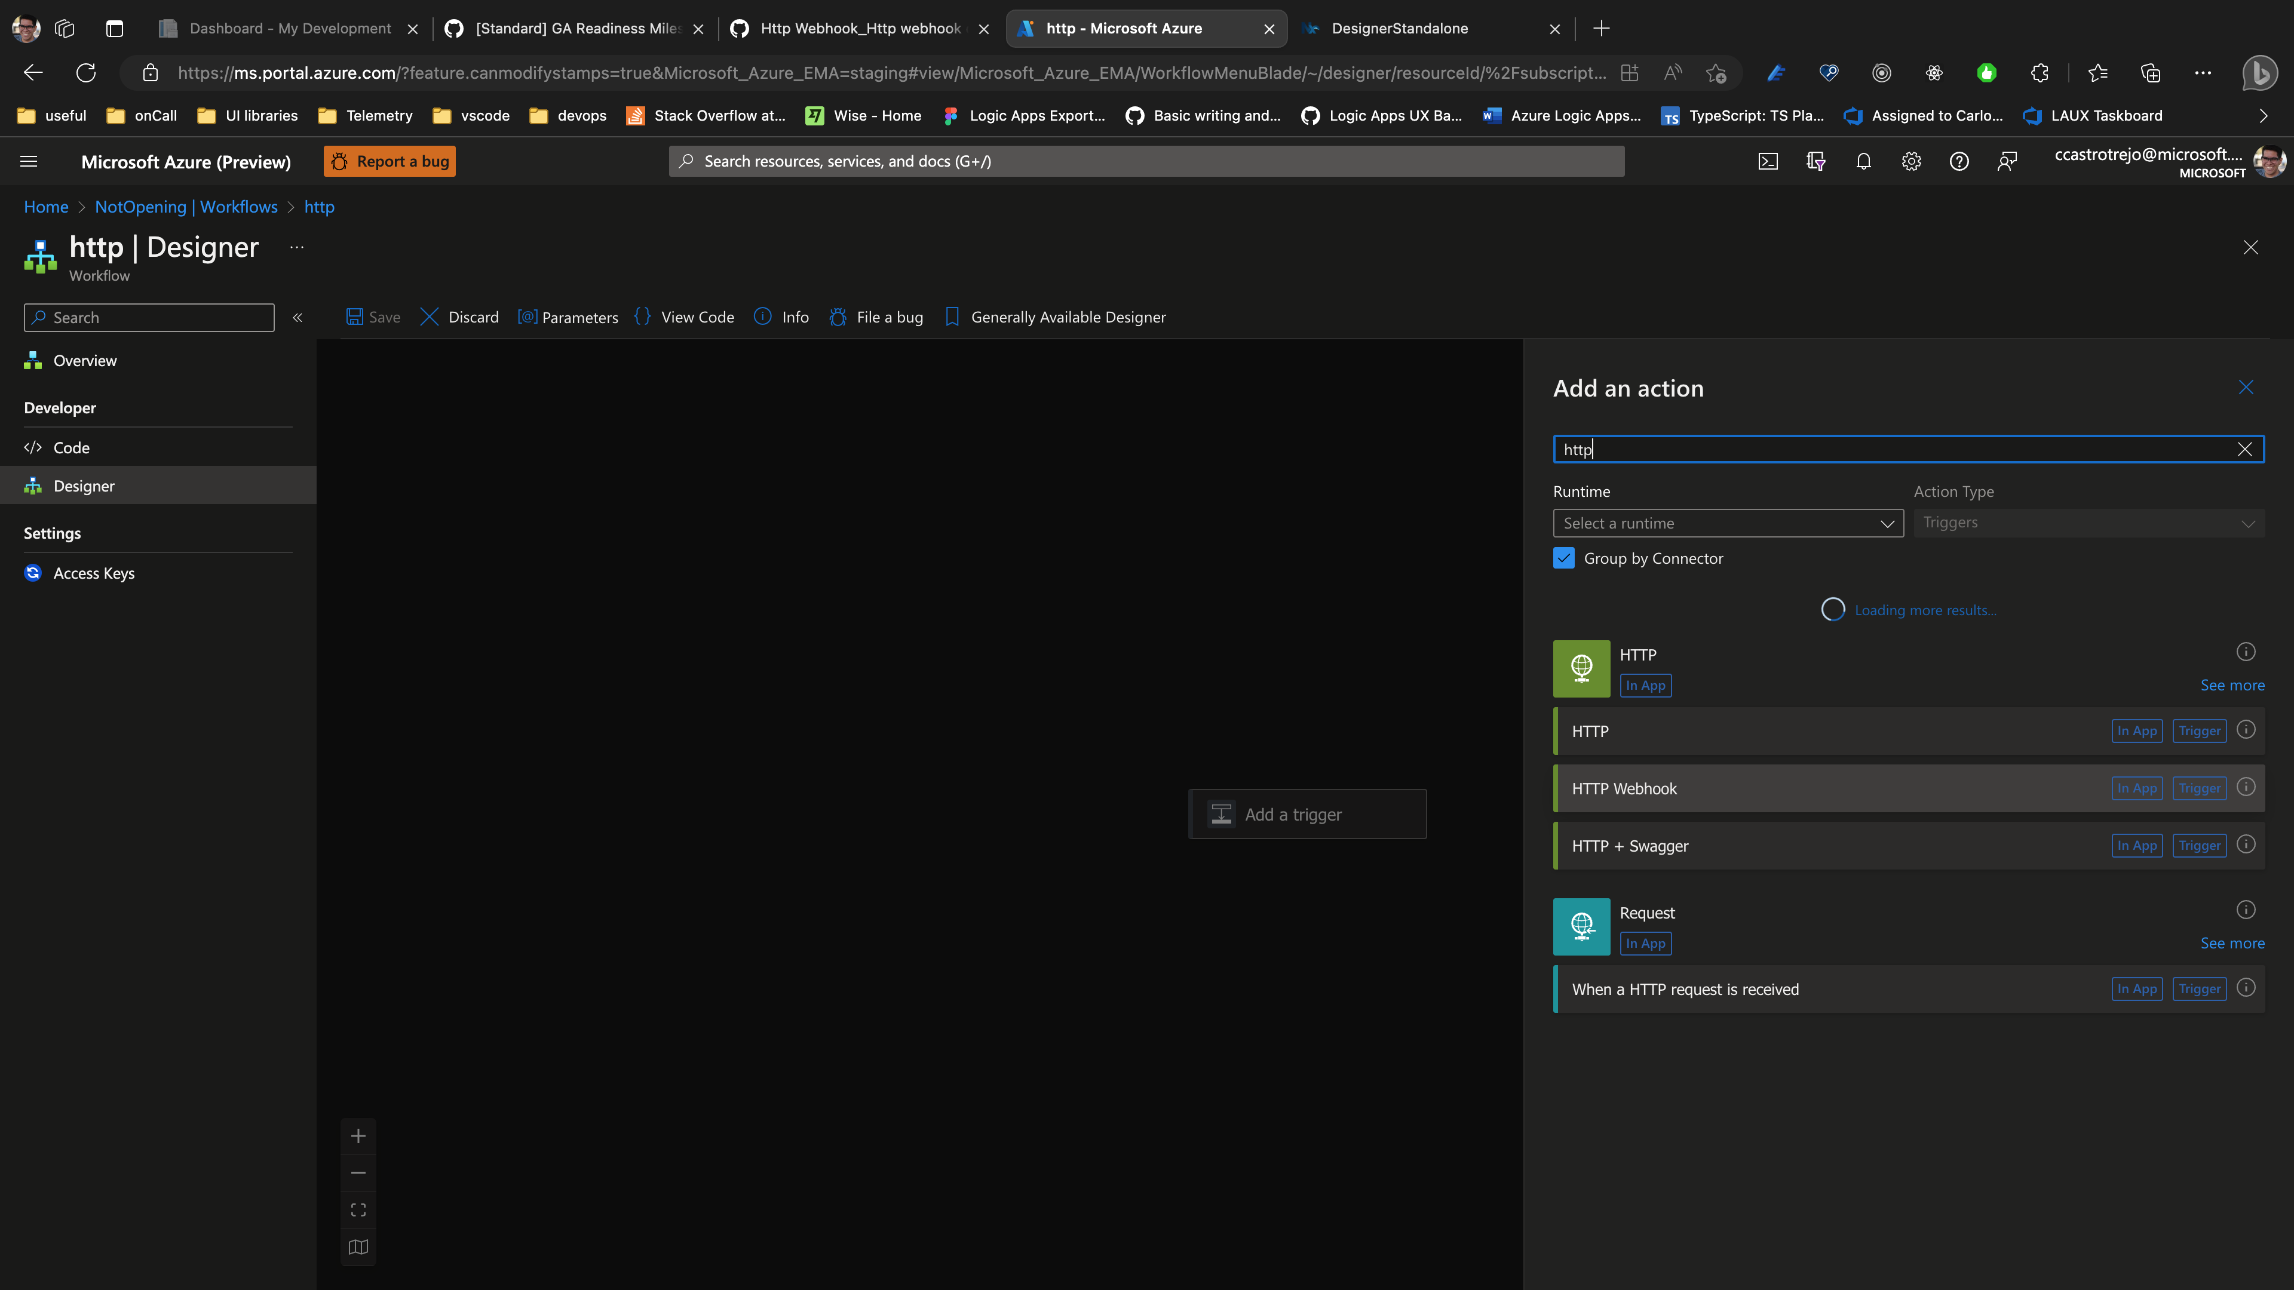Select View Code in the designer toolbar
Image resolution: width=2294 pixels, height=1290 pixels.
pos(684,317)
